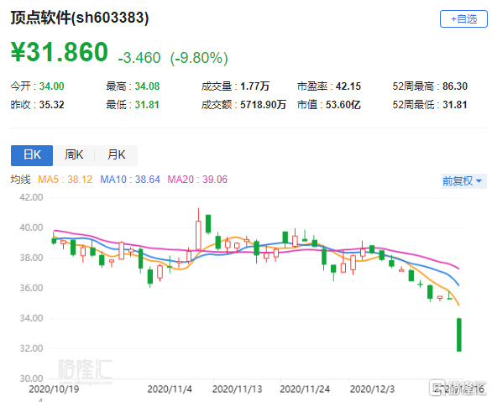Click 市值 market cap 53.60亿
The height and width of the screenshot is (402, 492).
pyautogui.click(x=343, y=105)
